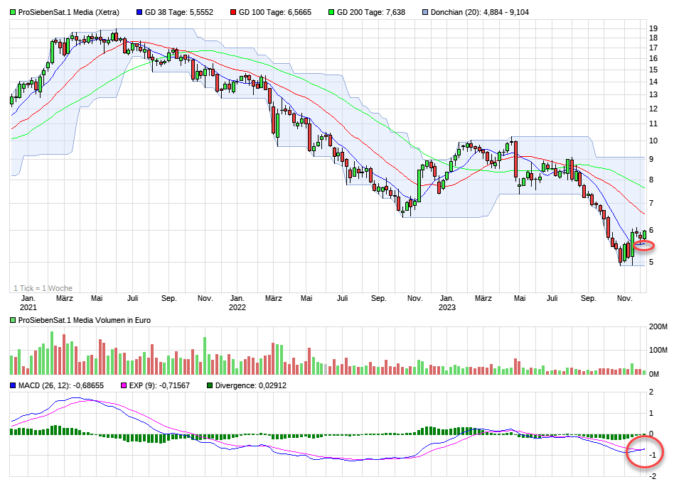This screenshot has width=674, height=484.
Task: Click the volume axis label 0M
Action: [x=654, y=374]
